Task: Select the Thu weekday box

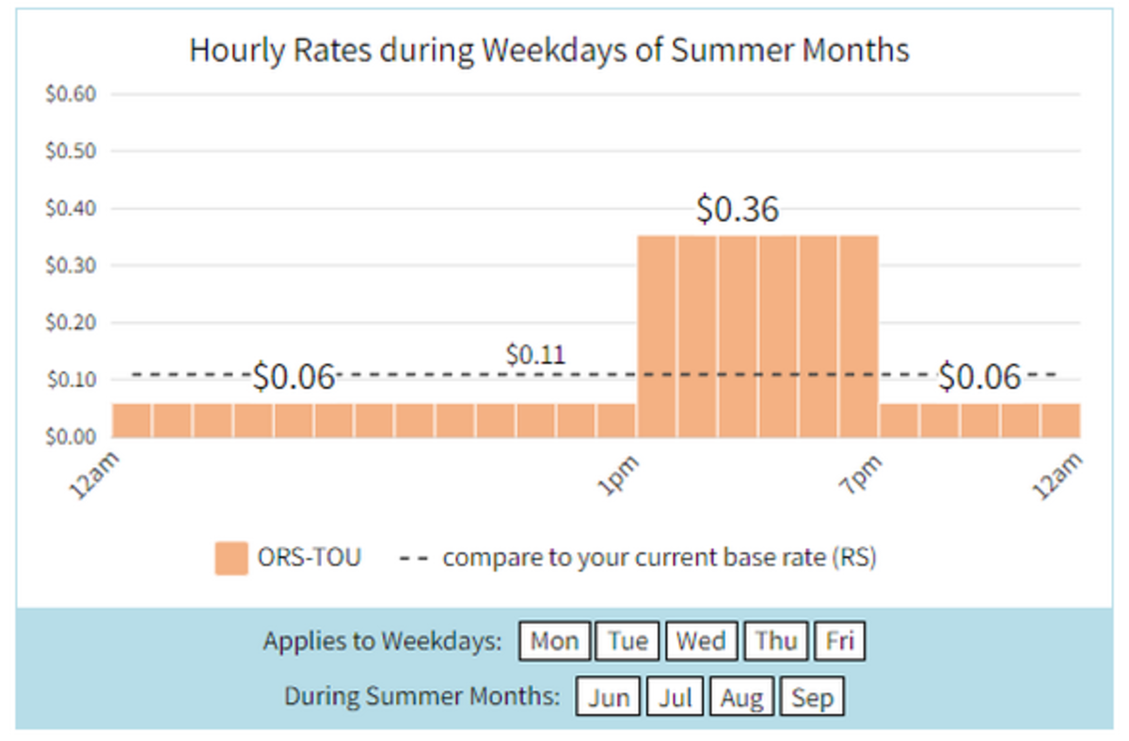Action: (x=776, y=642)
